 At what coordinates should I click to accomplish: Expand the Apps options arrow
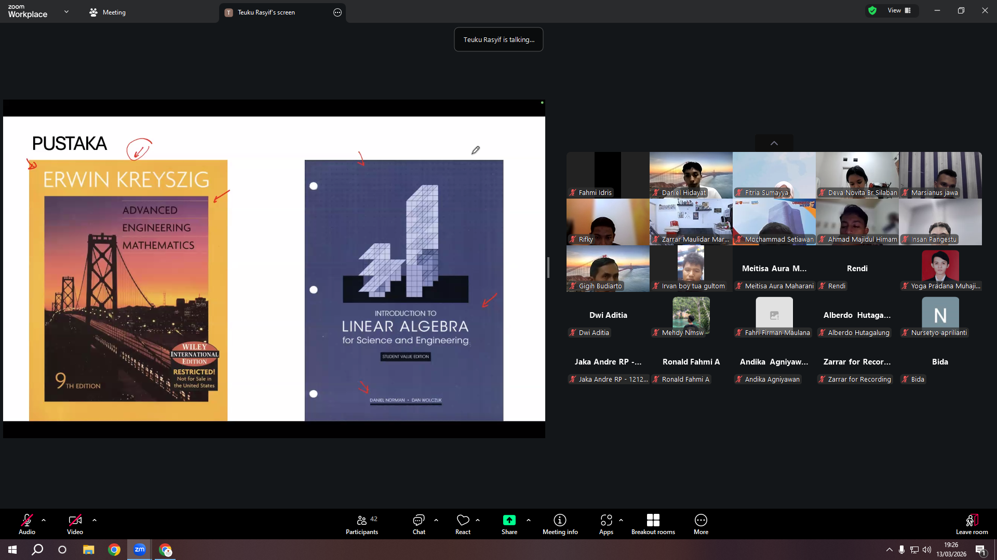tap(621, 520)
